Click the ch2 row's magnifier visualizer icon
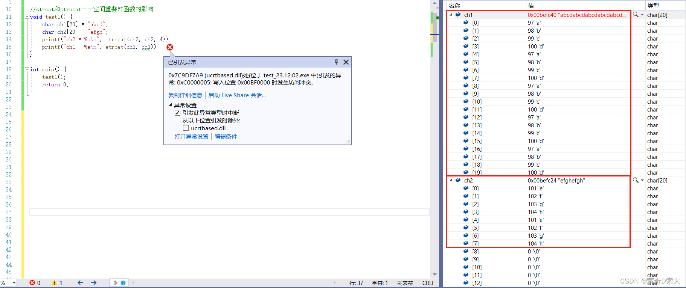This screenshot has height=288, width=686. [x=636, y=180]
